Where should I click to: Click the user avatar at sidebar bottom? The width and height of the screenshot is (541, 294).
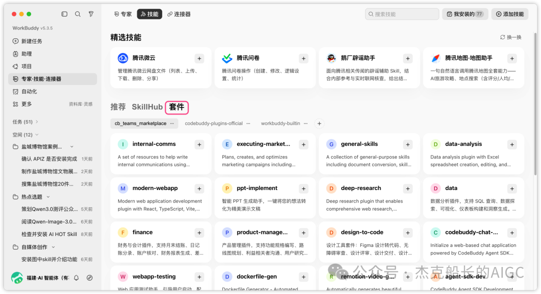pyautogui.click(x=17, y=277)
